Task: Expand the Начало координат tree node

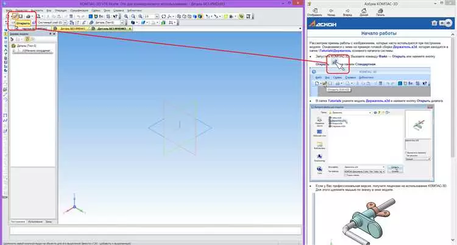Action: click(x=13, y=51)
